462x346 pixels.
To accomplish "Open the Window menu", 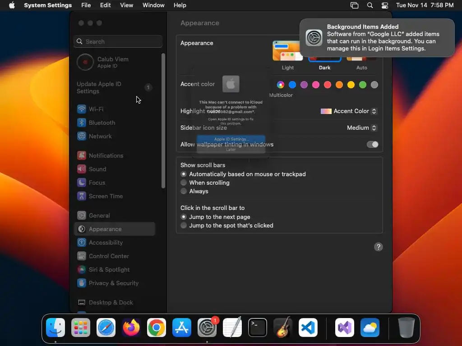I will coord(153,5).
